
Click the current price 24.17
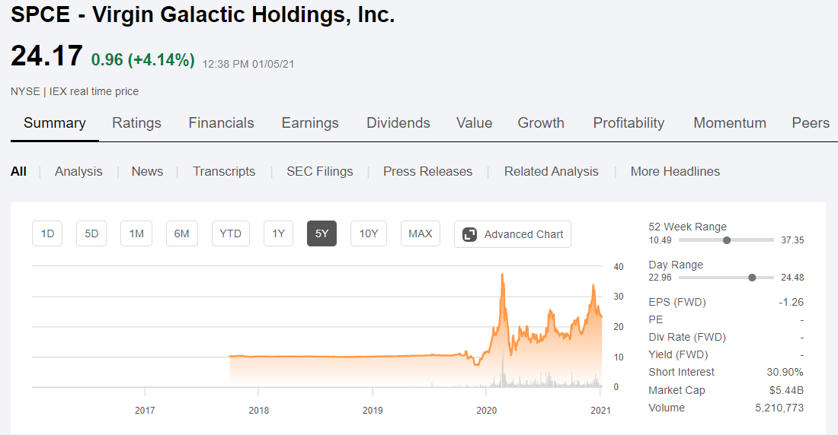coord(46,56)
